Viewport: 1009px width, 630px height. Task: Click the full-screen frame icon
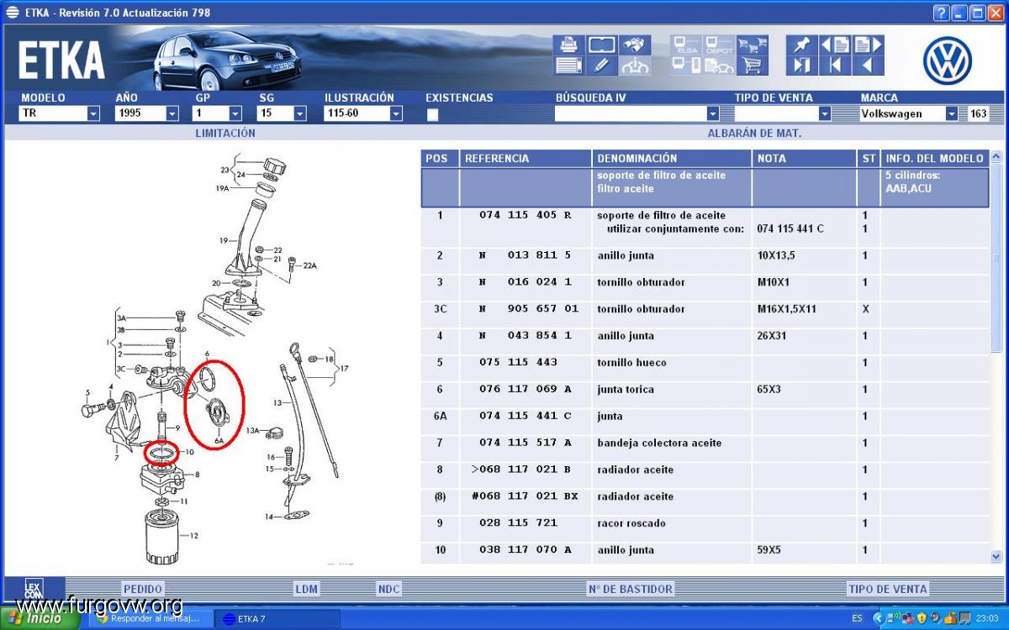pyautogui.click(x=602, y=45)
